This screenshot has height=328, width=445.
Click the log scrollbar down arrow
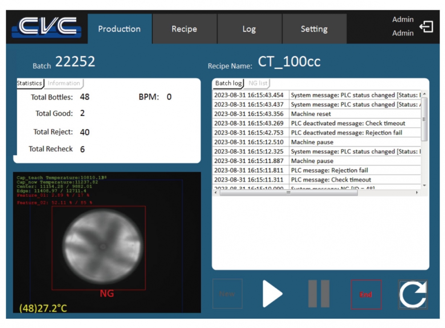coord(425,185)
